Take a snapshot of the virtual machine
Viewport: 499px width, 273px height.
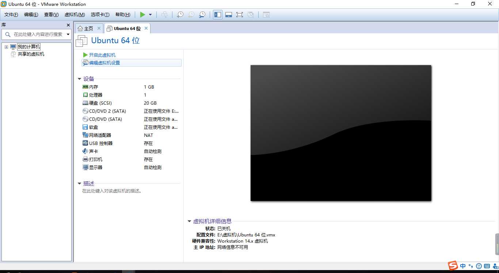pyautogui.click(x=180, y=15)
